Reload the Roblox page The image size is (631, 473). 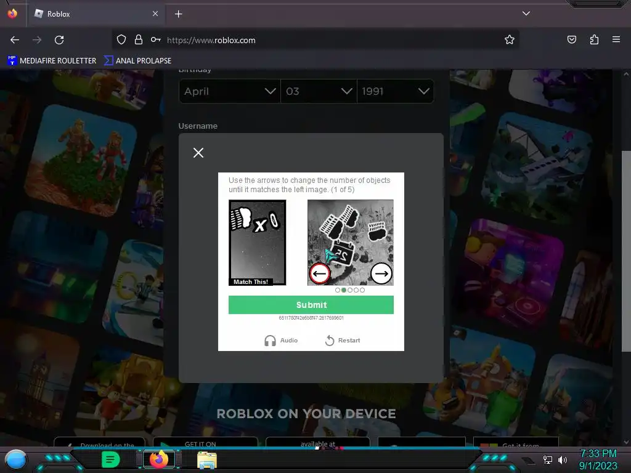click(59, 40)
